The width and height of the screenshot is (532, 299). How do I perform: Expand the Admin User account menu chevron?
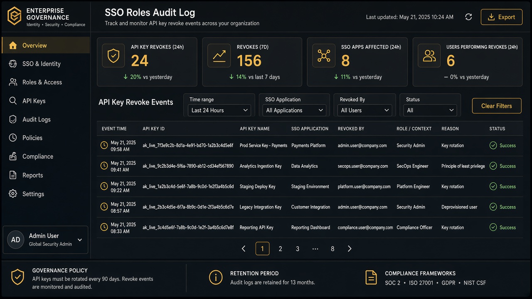click(x=80, y=240)
